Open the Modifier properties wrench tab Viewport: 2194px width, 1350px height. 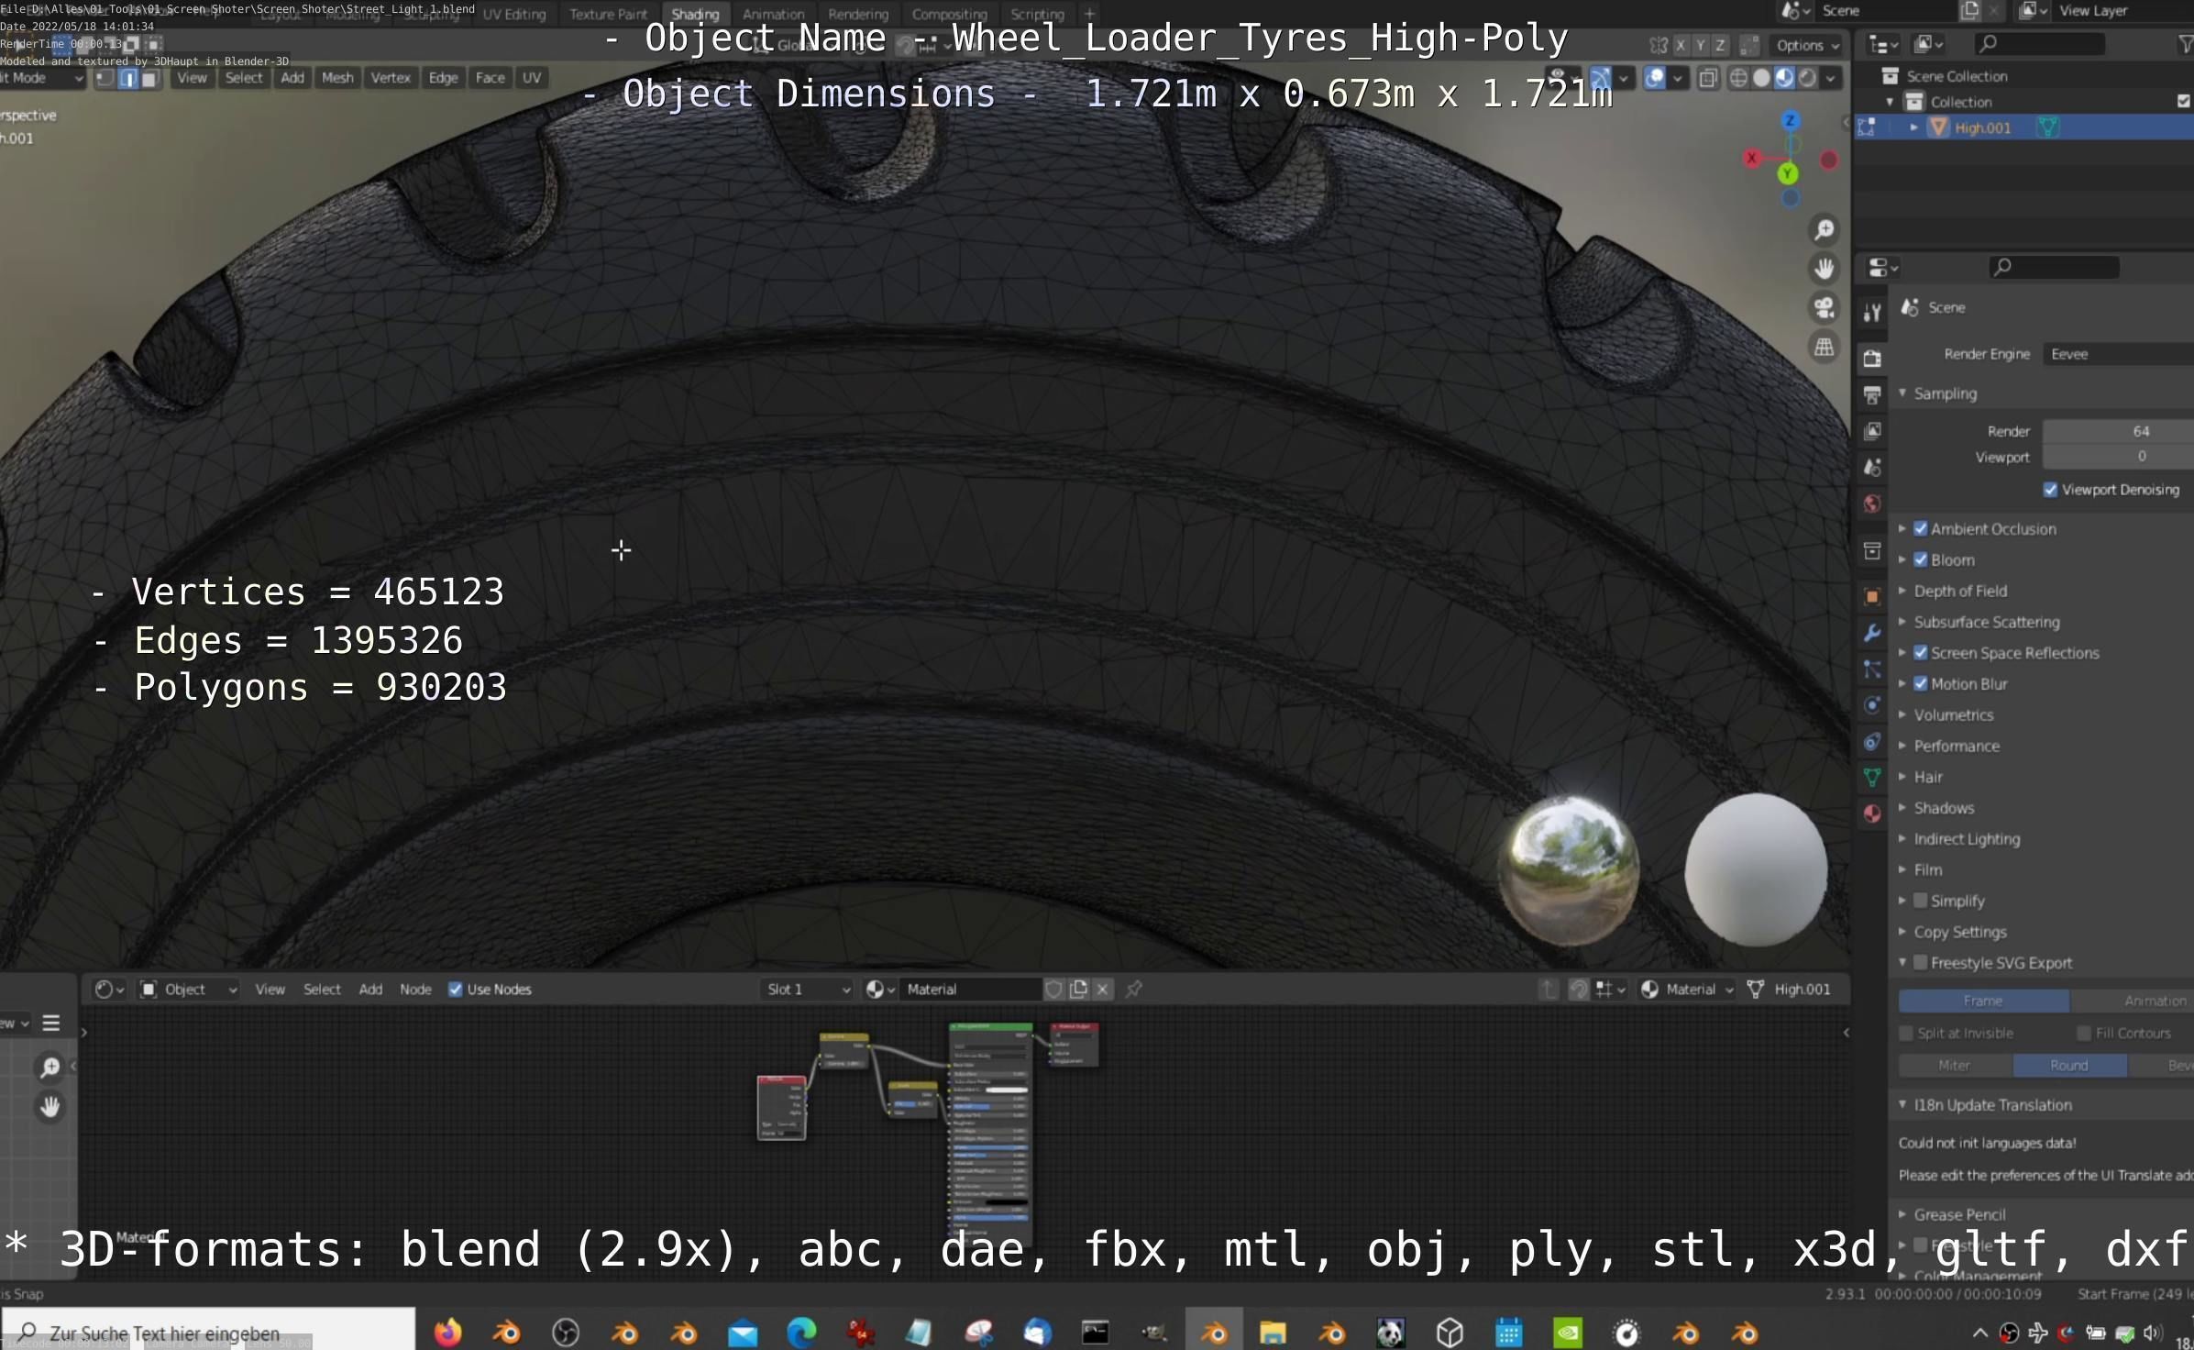(1872, 633)
